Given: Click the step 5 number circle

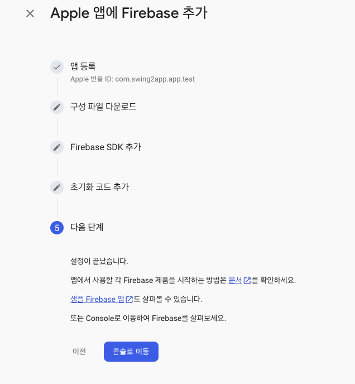Looking at the screenshot, I should (x=57, y=228).
